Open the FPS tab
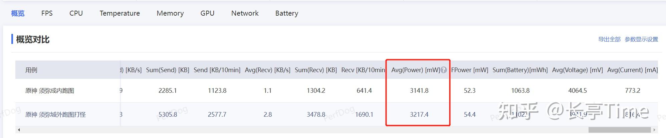666x138 pixels. coord(47,13)
